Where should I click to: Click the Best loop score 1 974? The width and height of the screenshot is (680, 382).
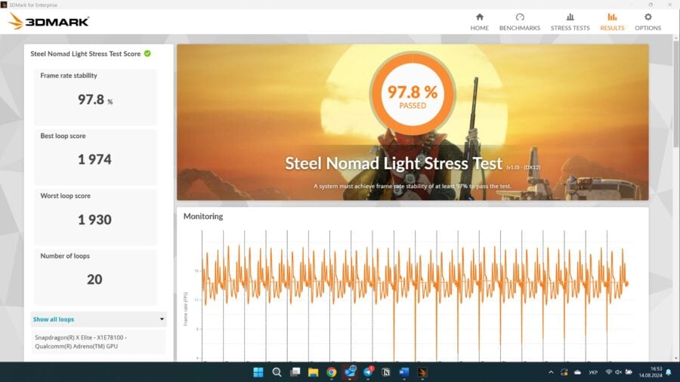pos(94,159)
